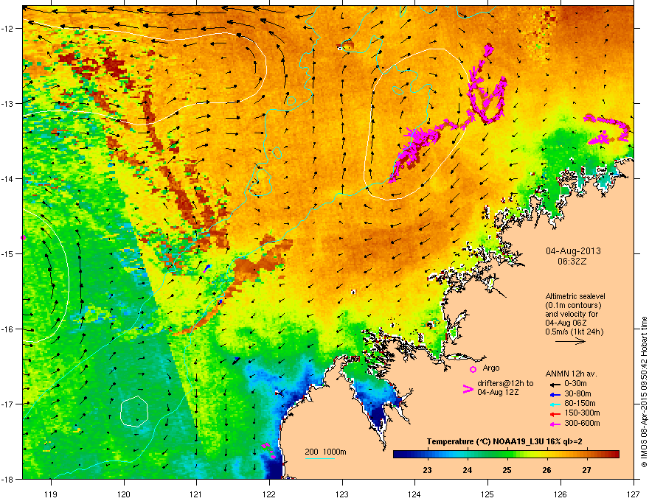The height and width of the screenshot is (501, 649).
Task: Click the colorbar tick label '24'
Action: [468, 470]
